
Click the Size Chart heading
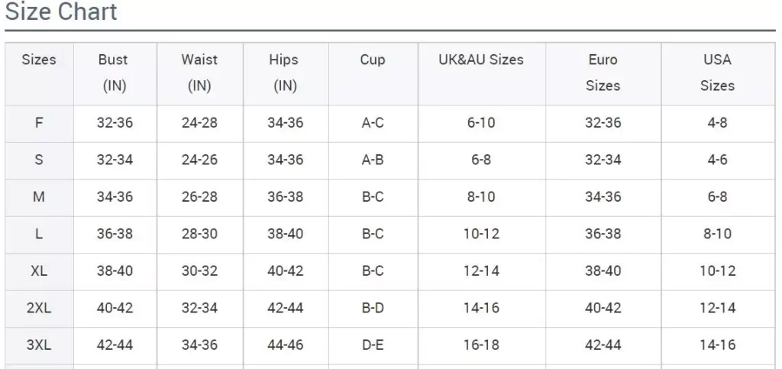click(x=61, y=11)
